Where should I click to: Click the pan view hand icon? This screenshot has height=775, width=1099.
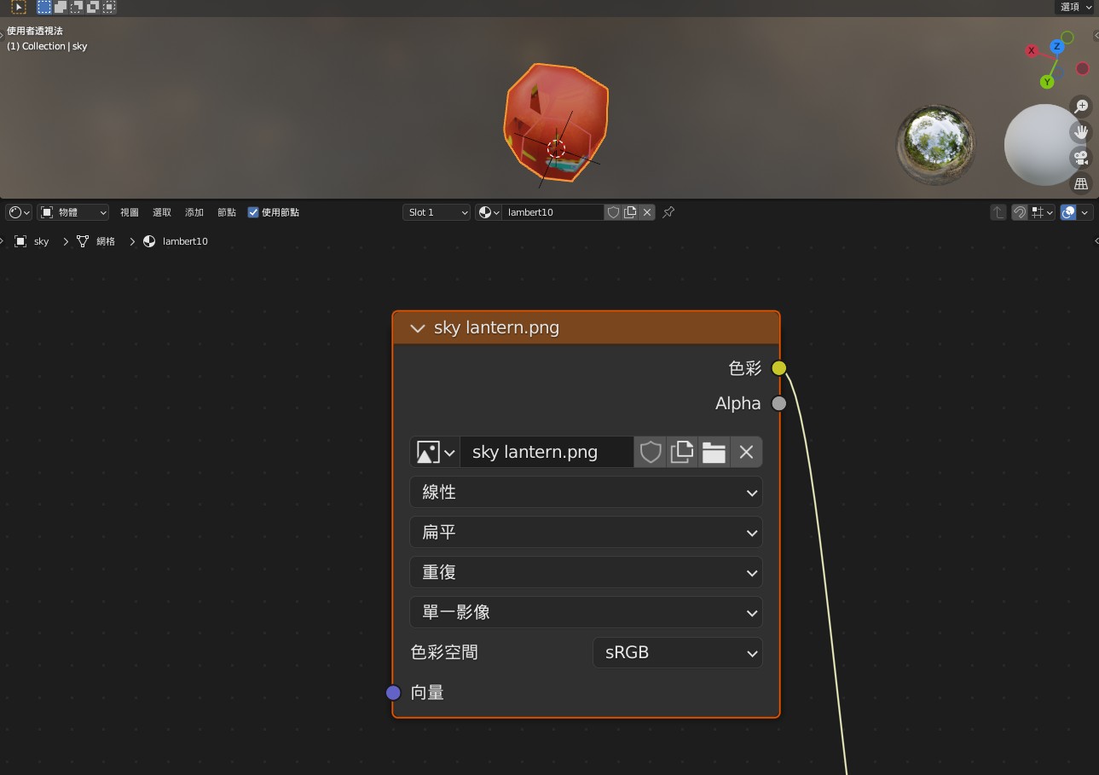[1081, 132]
